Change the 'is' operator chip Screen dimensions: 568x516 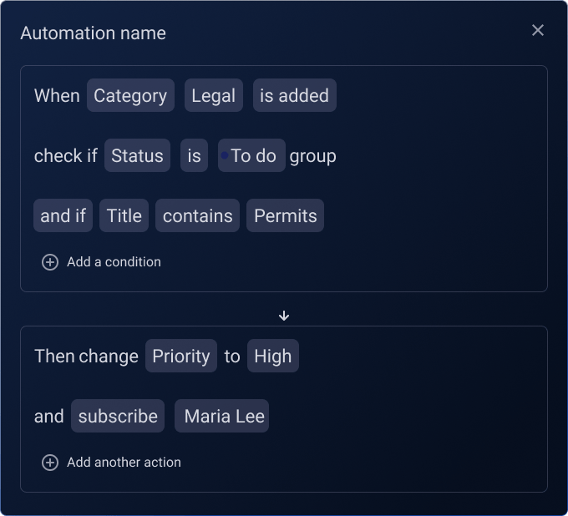click(194, 155)
